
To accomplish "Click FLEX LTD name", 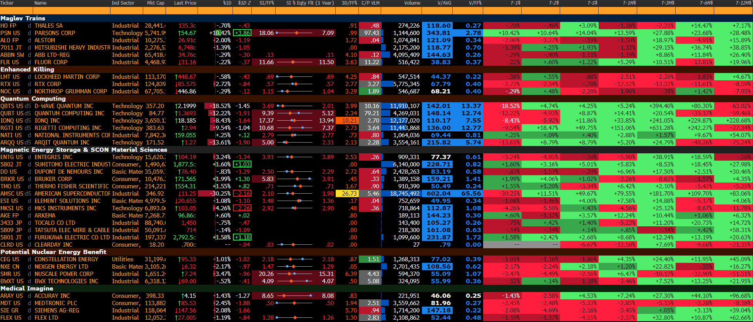I will tap(46, 318).
